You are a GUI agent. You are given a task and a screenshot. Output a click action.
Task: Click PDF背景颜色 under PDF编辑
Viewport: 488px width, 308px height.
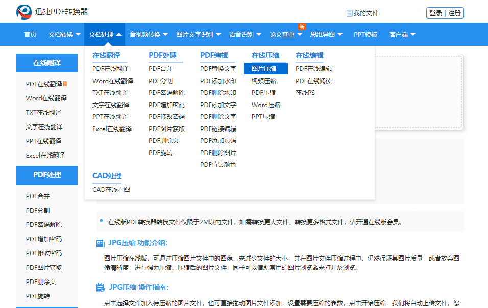[x=218, y=164]
